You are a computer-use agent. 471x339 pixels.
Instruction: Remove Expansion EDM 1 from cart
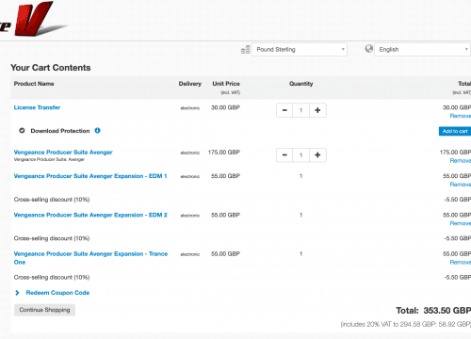(461, 185)
